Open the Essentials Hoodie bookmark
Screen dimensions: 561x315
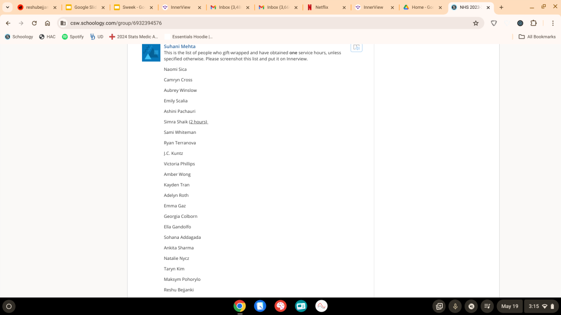[188, 37]
